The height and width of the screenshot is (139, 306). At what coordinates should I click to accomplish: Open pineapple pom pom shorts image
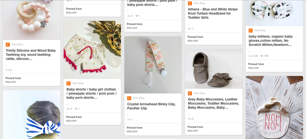point(92,50)
